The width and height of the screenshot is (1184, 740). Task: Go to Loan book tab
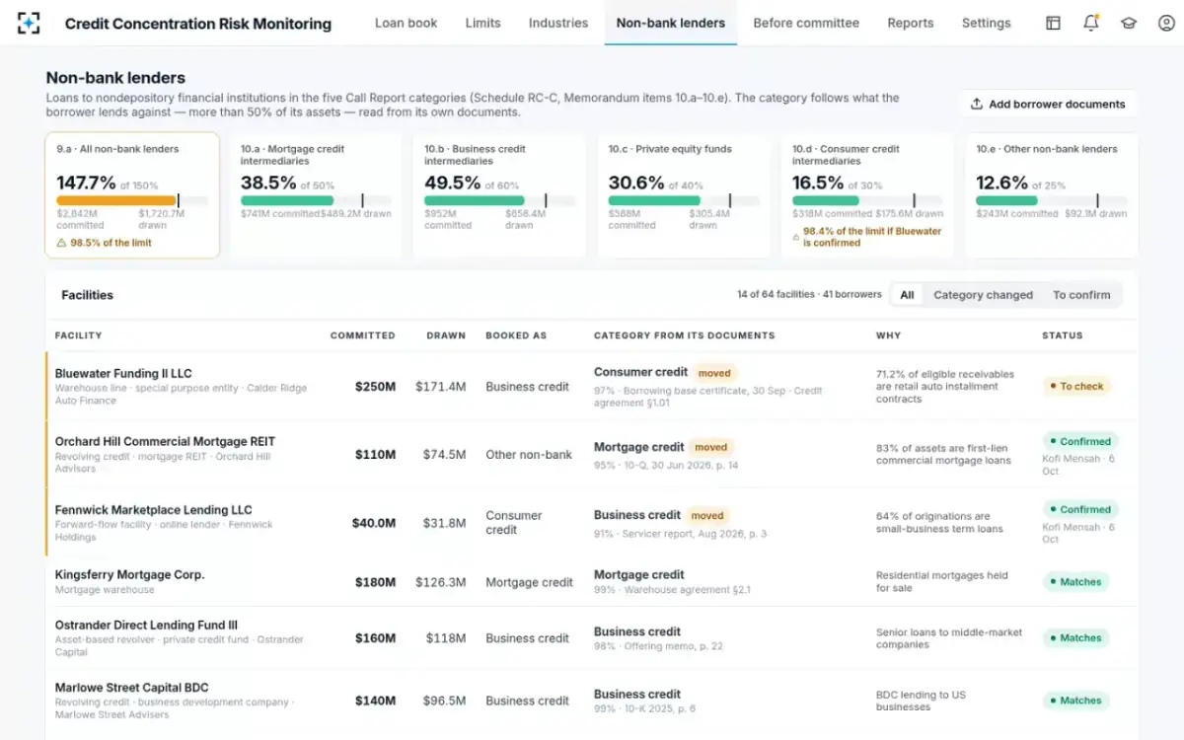click(x=406, y=23)
